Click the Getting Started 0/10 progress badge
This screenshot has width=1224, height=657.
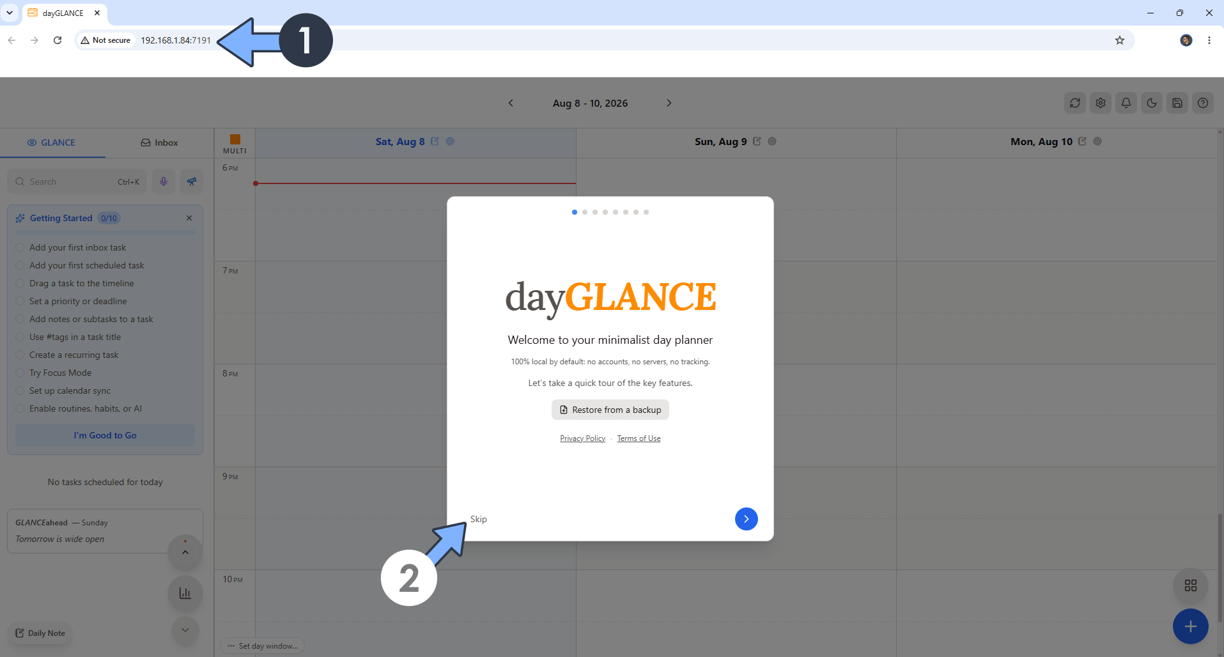(109, 218)
